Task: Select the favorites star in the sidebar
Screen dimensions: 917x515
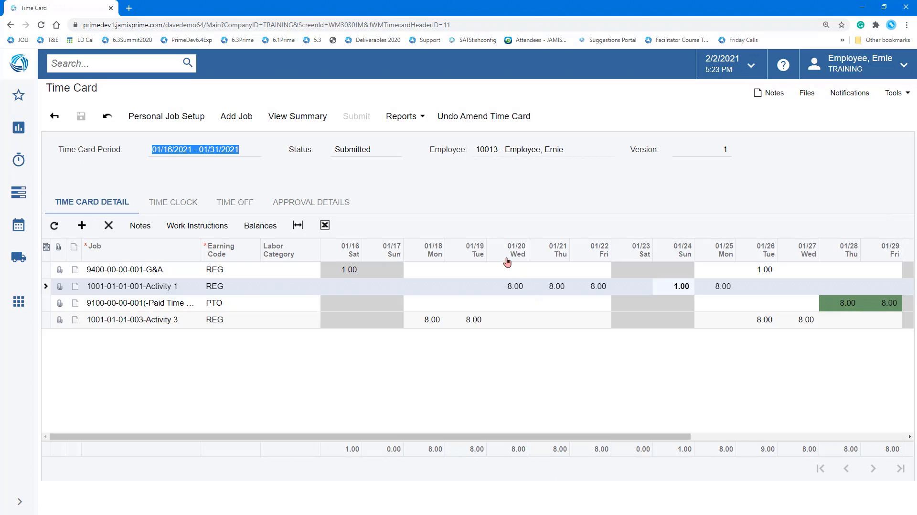Action: [18, 95]
